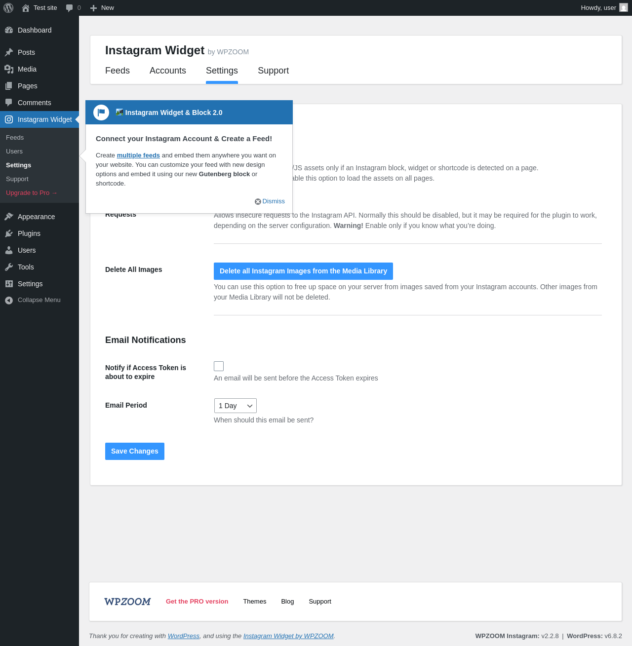The height and width of the screenshot is (646, 632).
Task: Click Upgrade to Pro submenu link
Action: (x=32, y=193)
